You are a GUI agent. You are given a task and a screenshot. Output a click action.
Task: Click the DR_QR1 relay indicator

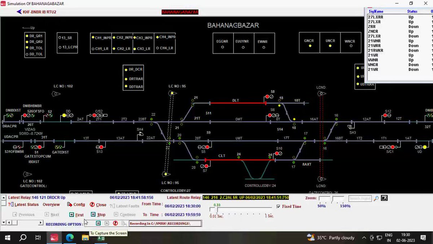coord(27,36)
